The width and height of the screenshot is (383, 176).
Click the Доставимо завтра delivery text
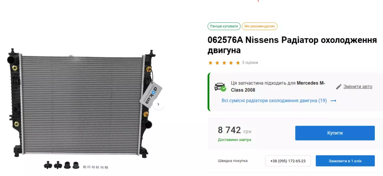pyautogui.click(x=234, y=140)
